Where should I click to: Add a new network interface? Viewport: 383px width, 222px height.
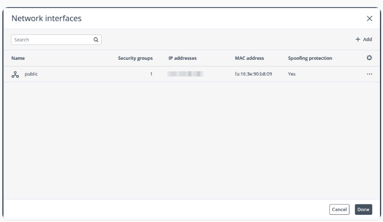[x=363, y=39]
